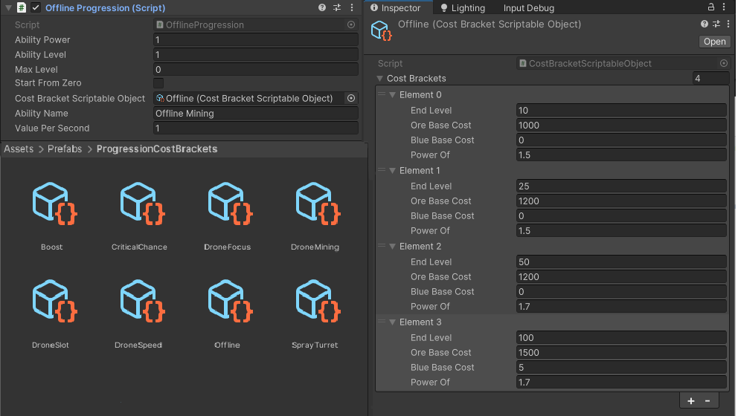Screen dimensions: 738x416
Task: Click the drag handle of Element 2
Action: tap(382, 246)
